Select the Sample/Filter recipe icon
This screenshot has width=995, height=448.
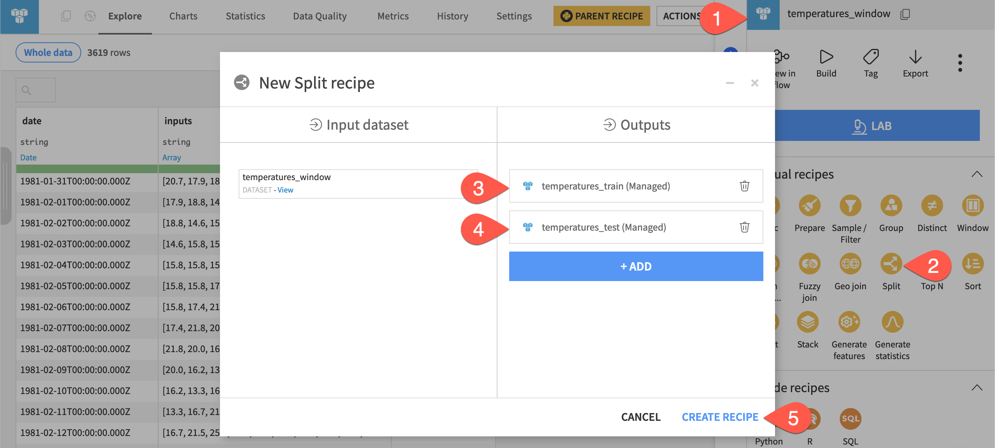850,205
